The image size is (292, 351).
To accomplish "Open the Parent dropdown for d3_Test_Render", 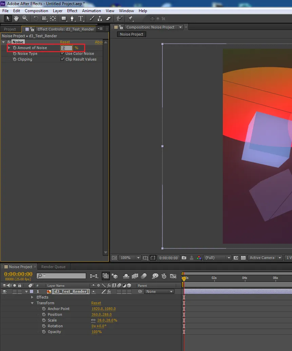I will click(159, 291).
